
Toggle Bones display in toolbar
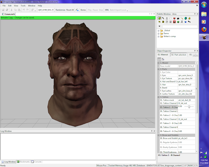click(x=83, y=10)
